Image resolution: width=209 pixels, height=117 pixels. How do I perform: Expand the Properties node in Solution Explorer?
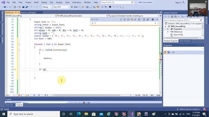tap(168, 29)
